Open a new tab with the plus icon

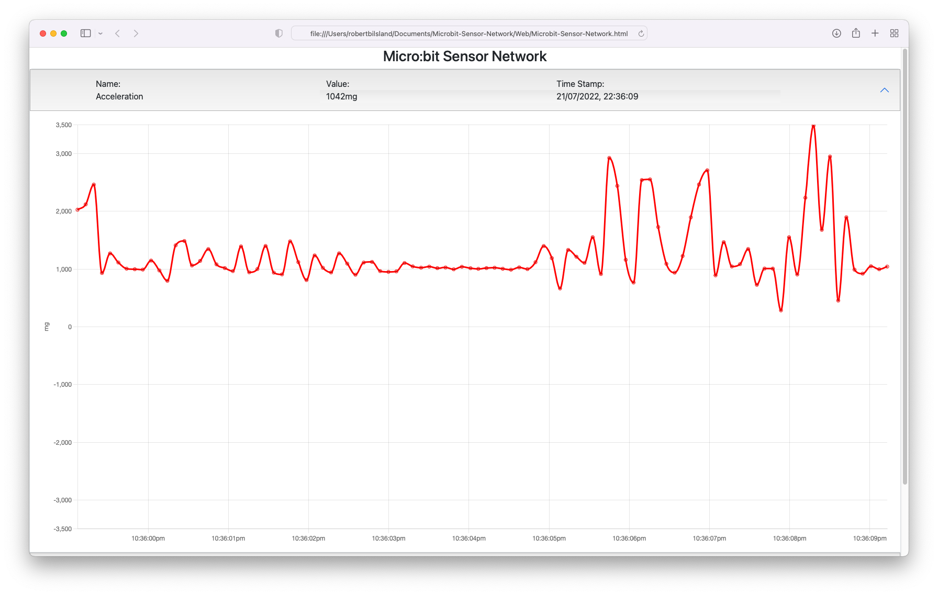[x=875, y=33]
